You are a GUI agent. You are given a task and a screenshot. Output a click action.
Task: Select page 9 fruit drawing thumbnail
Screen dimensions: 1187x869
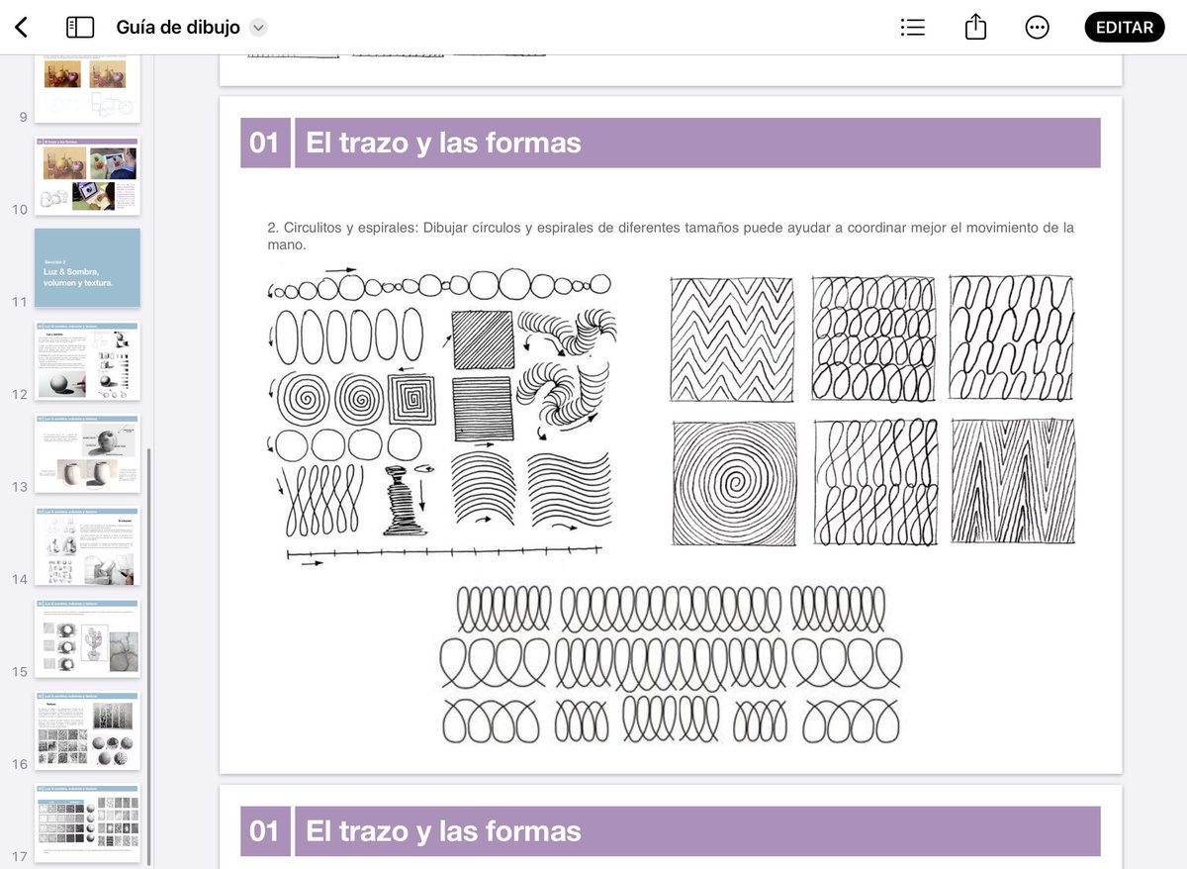(87, 84)
